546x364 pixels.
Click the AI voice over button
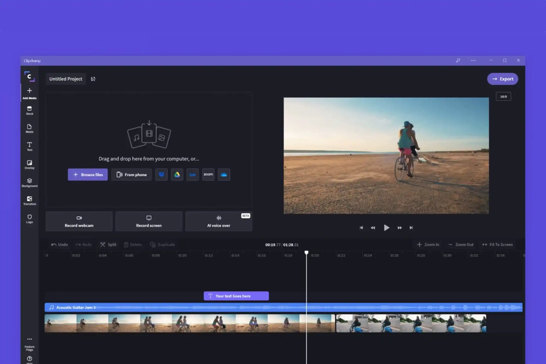coord(219,221)
